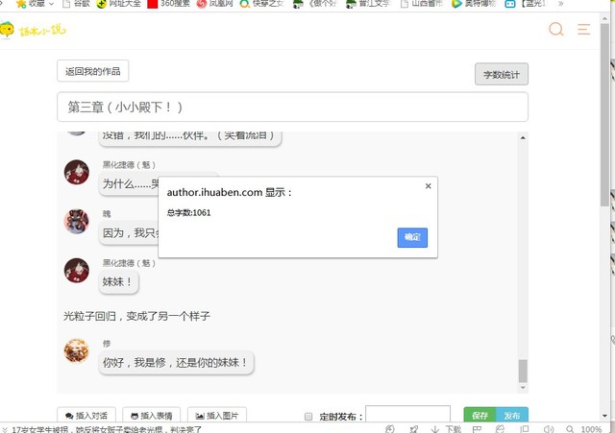Click the scheduled publish time field
The width and height of the screenshot is (615, 433).
coord(408,417)
